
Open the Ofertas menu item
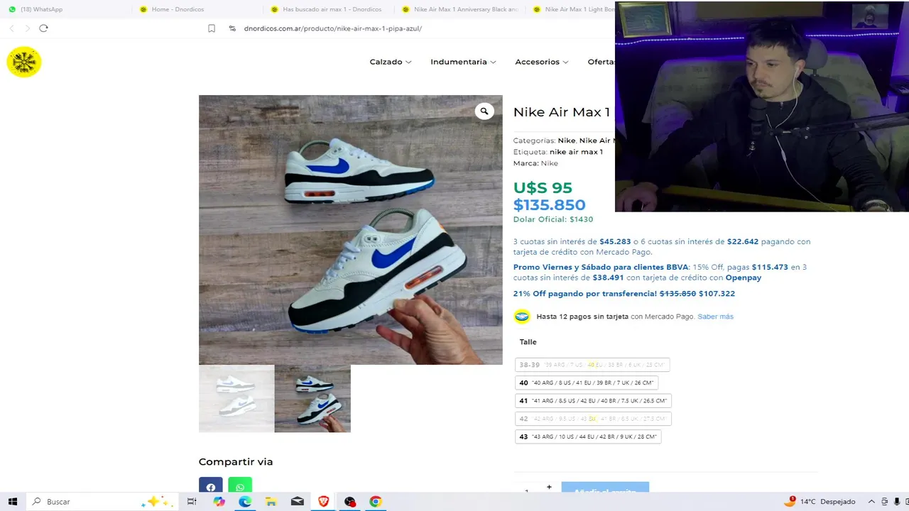[x=601, y=62]
